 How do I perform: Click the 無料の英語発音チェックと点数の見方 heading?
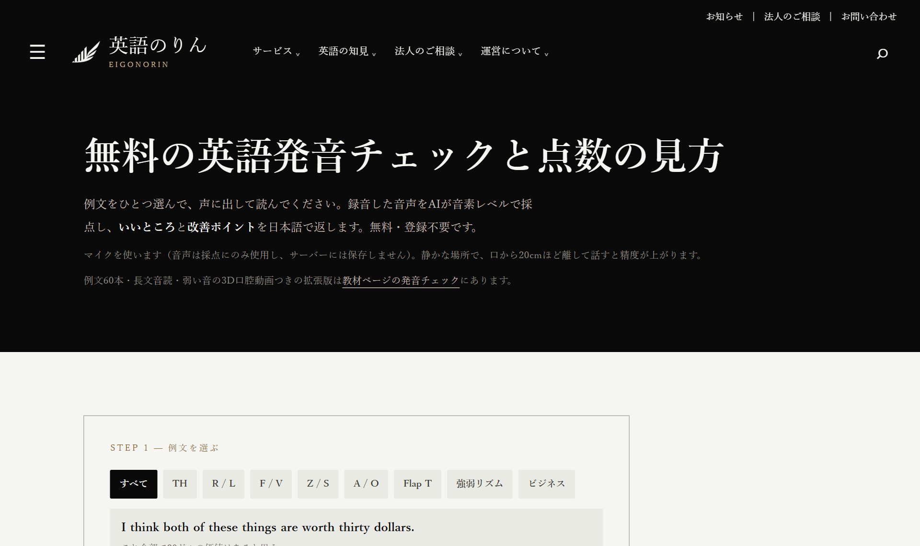(x=403, y=155)
